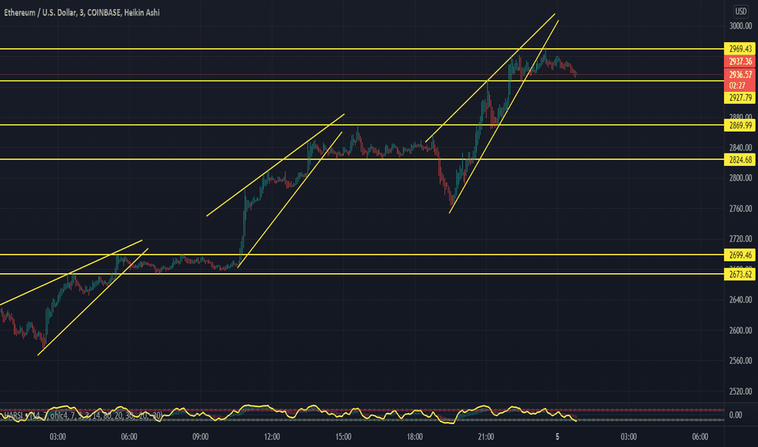Click the first 03:00 time axis label

pos(58,437)
